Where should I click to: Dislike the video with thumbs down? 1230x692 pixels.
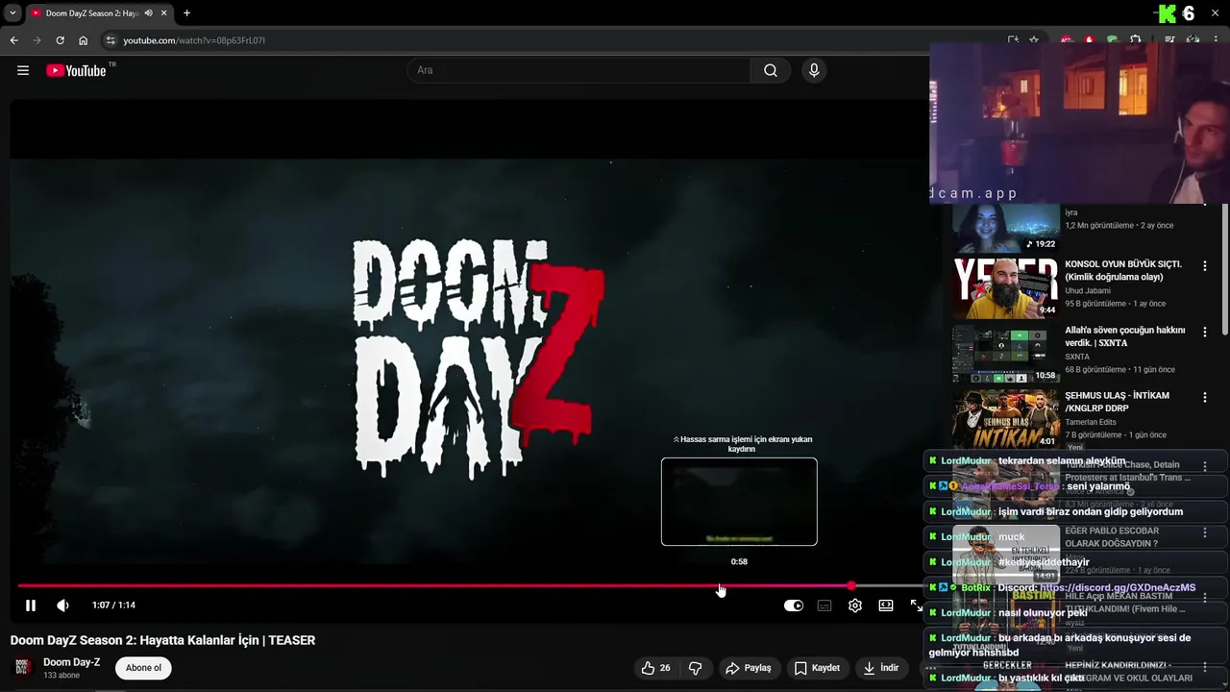[696, 668]
